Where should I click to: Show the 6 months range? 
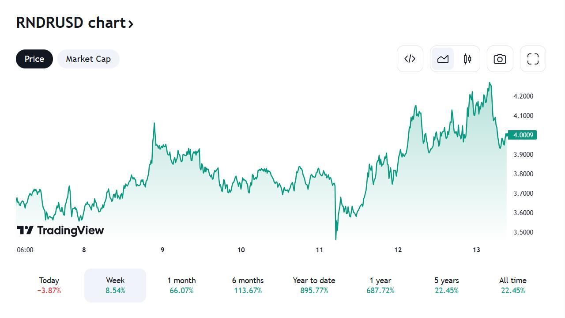click(248, 285)
